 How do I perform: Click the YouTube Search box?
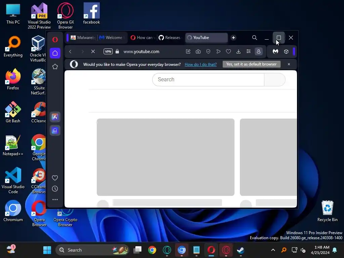coord(208,79)
